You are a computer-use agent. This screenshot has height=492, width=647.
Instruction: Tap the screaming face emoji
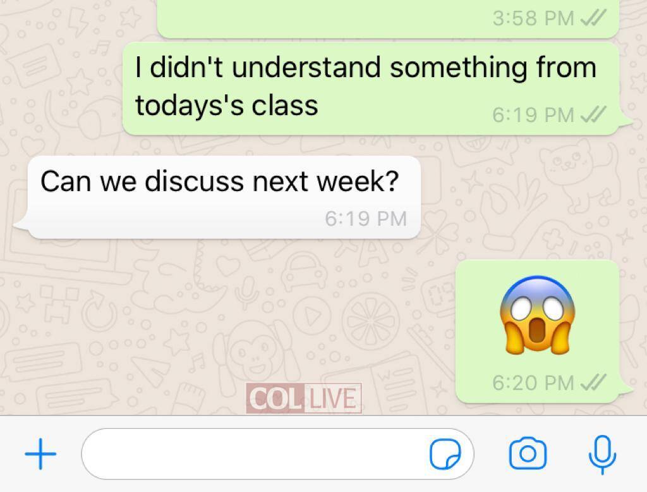[x=537, y=315]
